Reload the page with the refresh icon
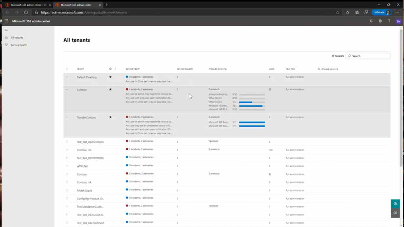404x227 pixels. pyautogui.click(x=26, y=12)
